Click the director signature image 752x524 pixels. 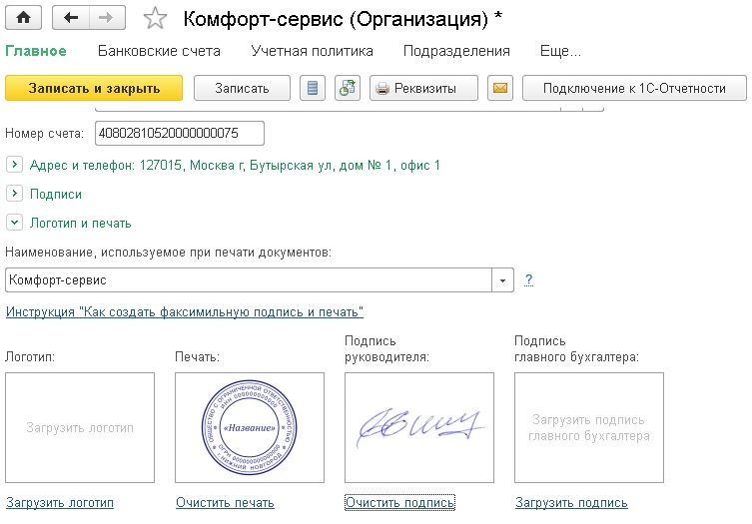point(419,427)
